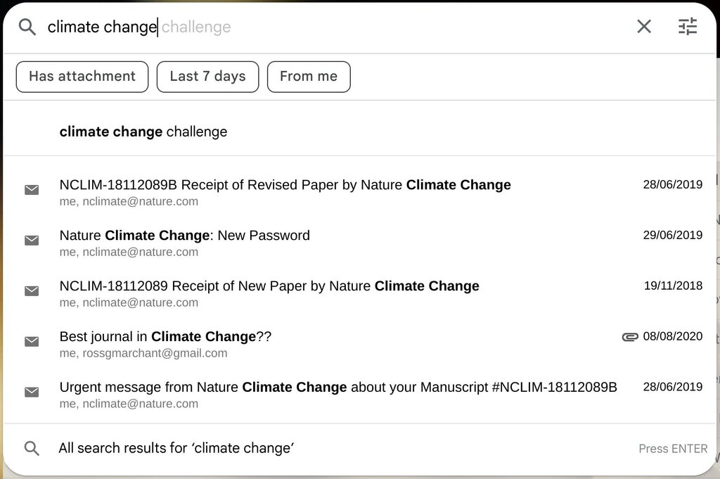
Task: Click the envelope icon beside Receipt of New Paper
Action: point(32,290)
